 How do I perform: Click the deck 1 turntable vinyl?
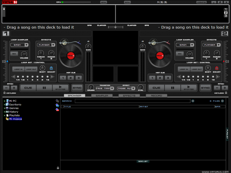[x=71, y=56]
